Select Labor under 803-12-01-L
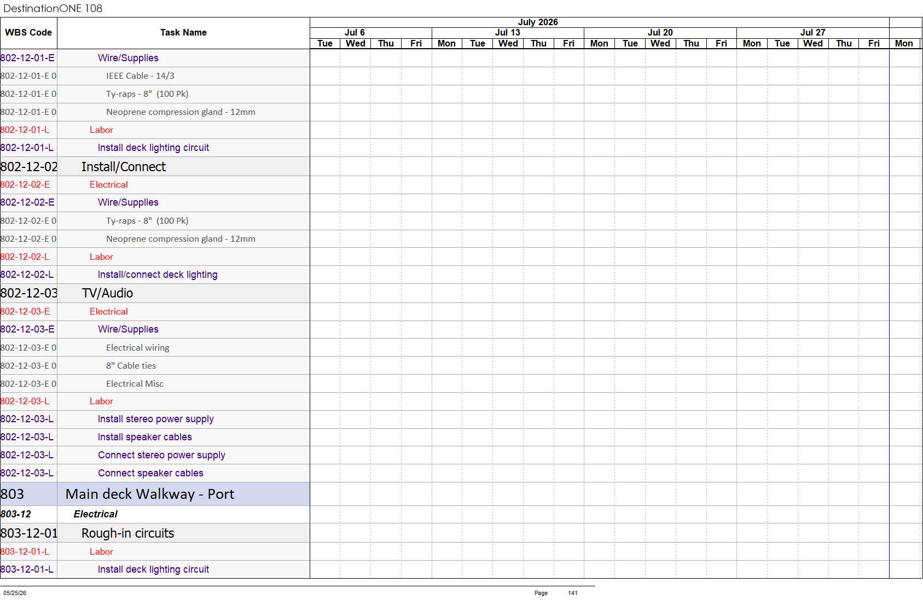Viewport: 923px width, 600px height. click(101, 552)
